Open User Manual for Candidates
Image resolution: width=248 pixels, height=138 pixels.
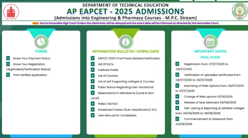point(117,115)
